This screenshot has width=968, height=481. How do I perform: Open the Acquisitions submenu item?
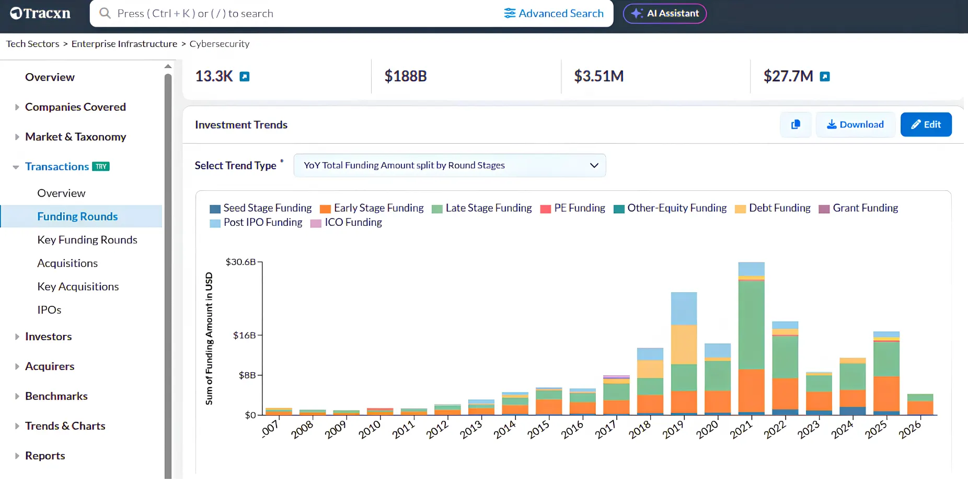(x=67, y=264)
